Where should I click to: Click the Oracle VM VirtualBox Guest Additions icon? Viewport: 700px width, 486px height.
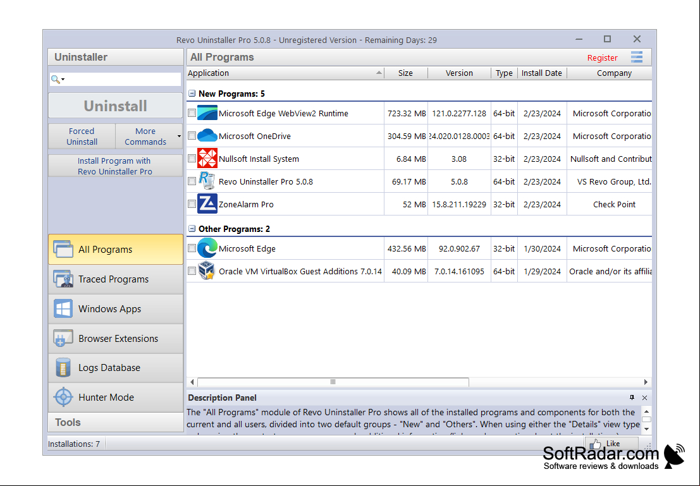point(207,271)
